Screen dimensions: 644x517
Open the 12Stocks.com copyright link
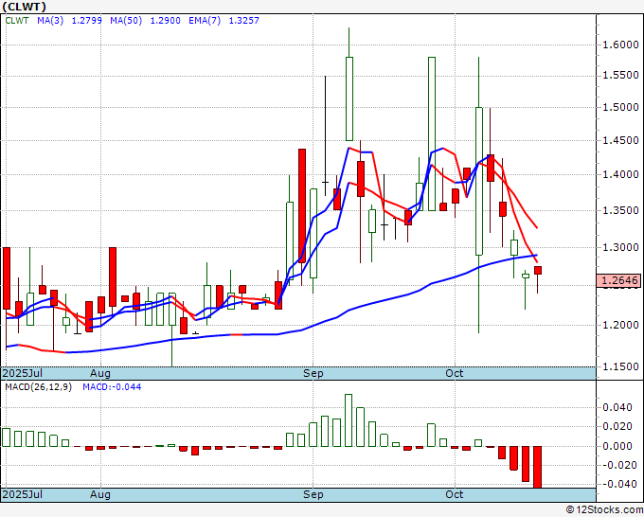(604, 510)
